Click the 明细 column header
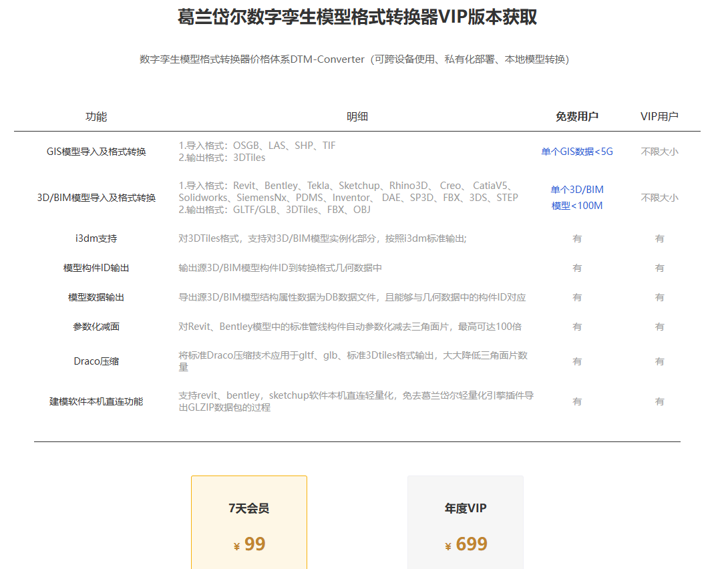Viewport: 724px width, 569px height. 357,116
